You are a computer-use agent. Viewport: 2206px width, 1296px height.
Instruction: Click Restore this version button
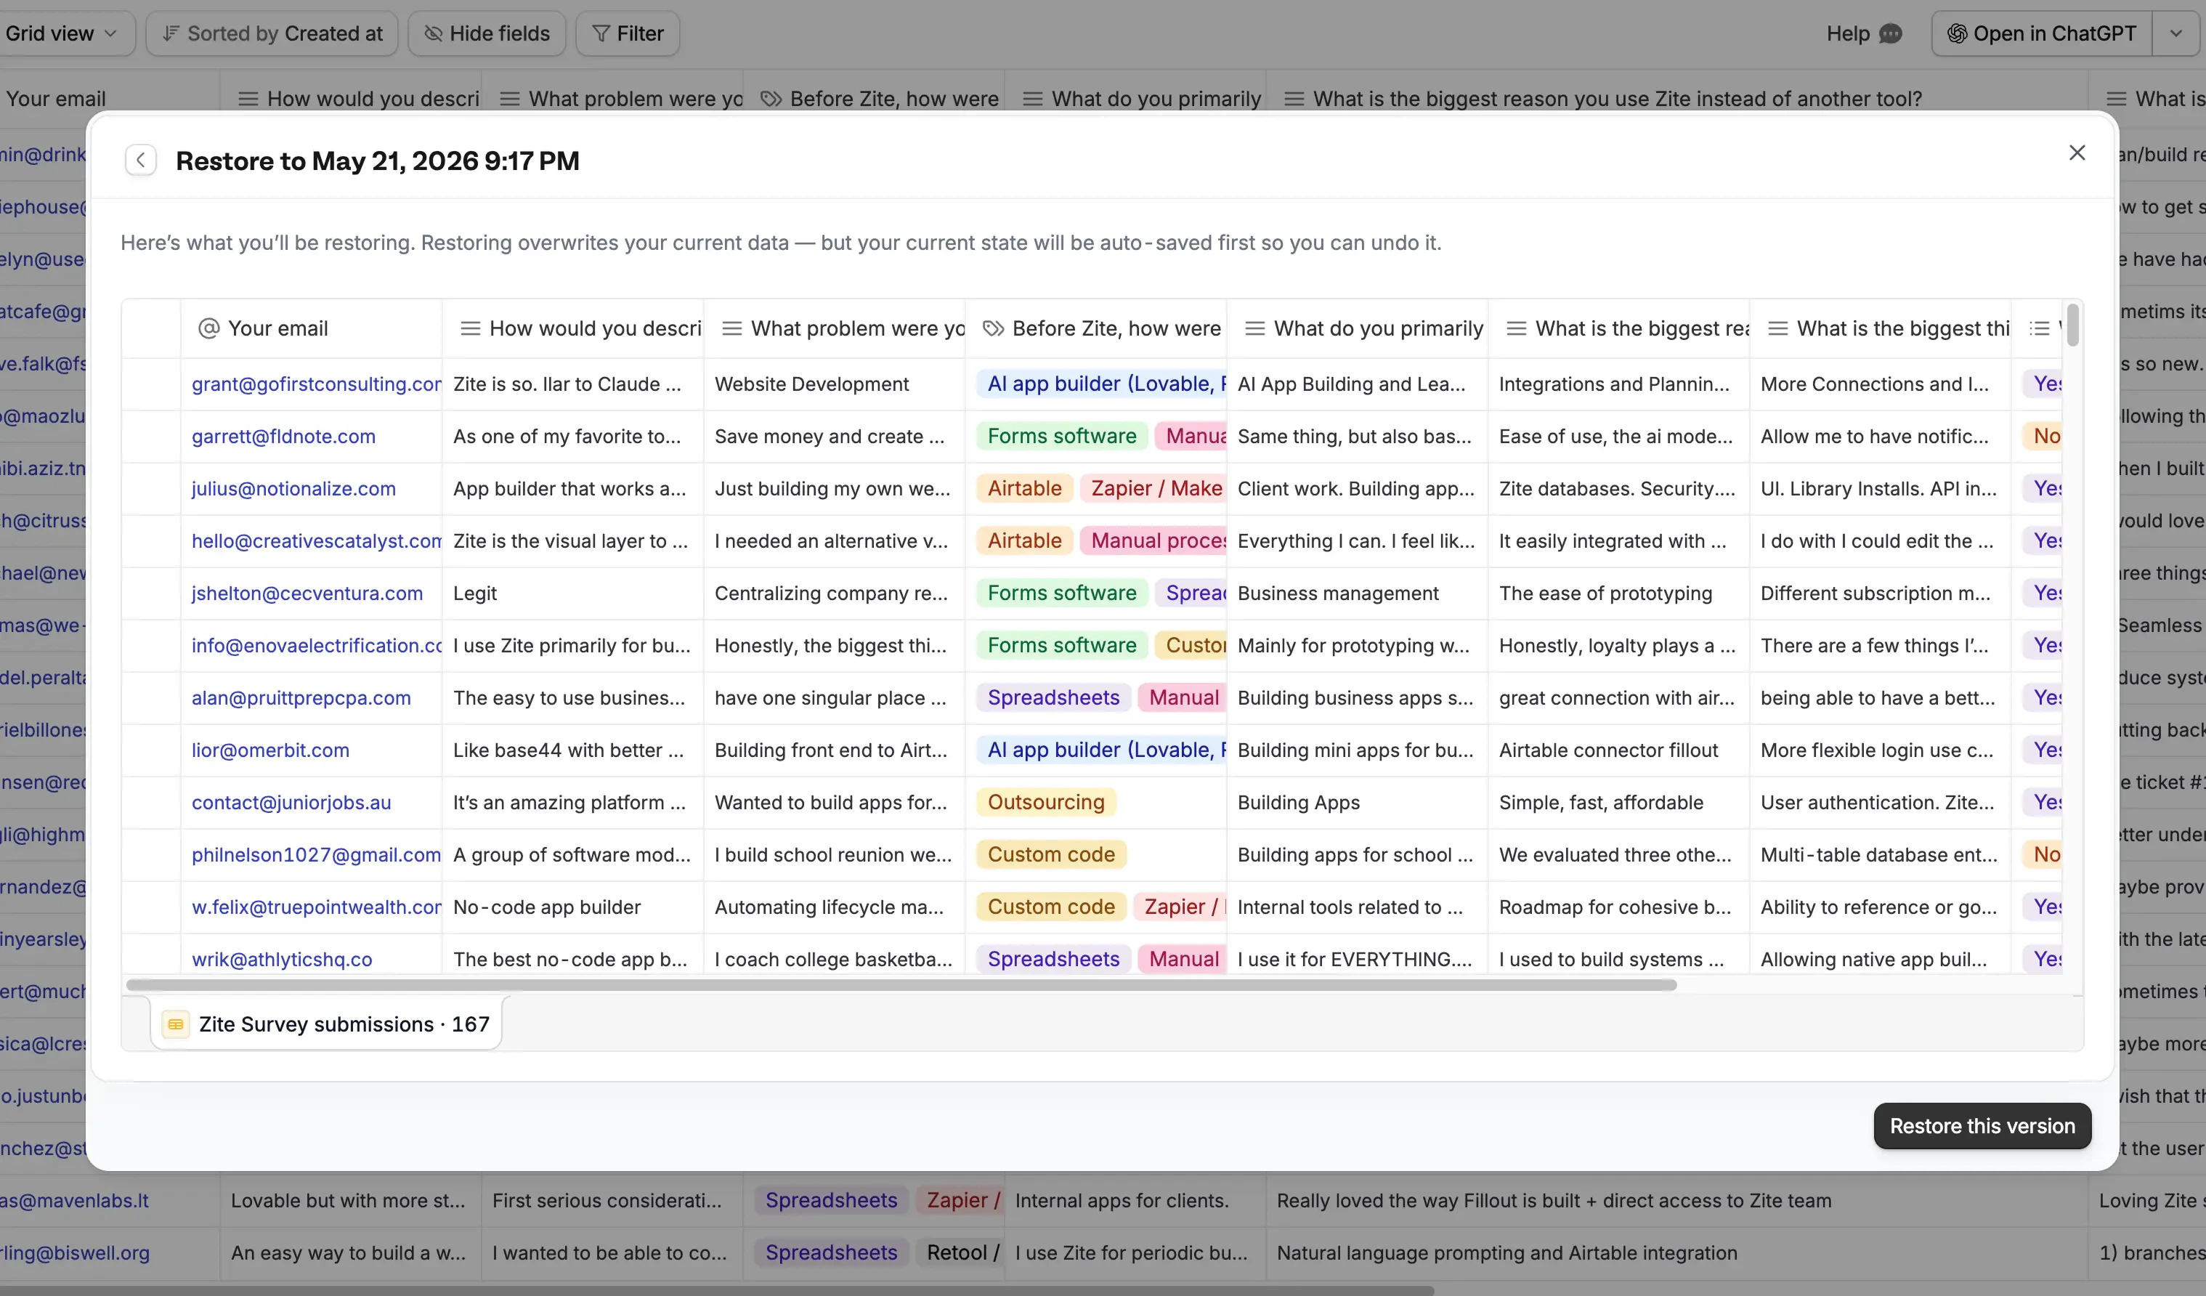pos(1982,1125)
